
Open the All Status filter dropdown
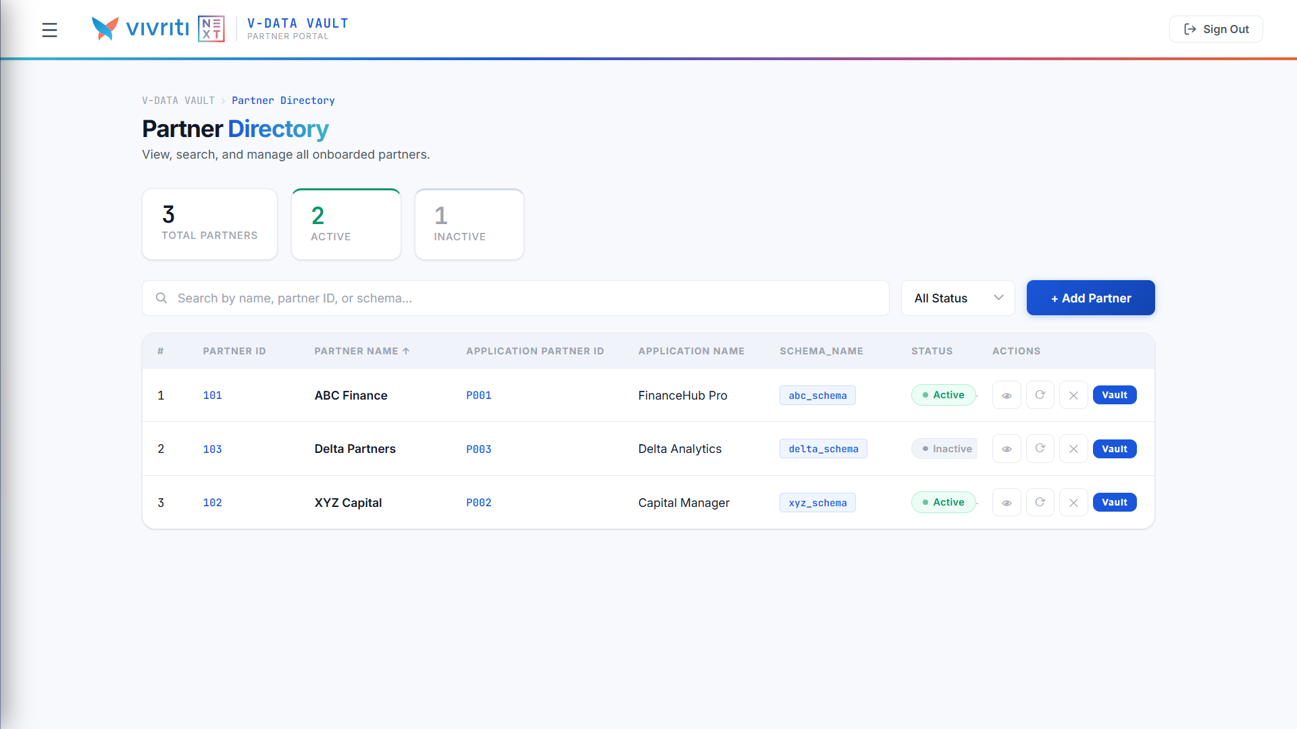click(x=958, y=298)
